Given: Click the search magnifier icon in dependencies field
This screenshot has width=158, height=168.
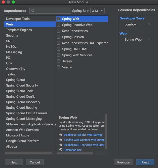Looking at the screenshot, I should [33, 11].
